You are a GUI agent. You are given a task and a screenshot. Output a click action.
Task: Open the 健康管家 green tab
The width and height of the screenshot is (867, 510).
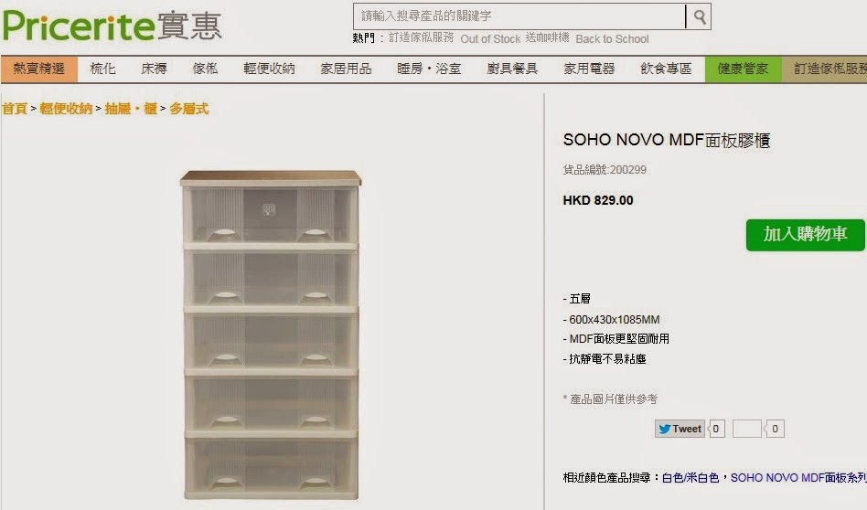point(744,69)
